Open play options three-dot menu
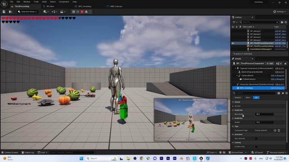 (x=90, y=12)
